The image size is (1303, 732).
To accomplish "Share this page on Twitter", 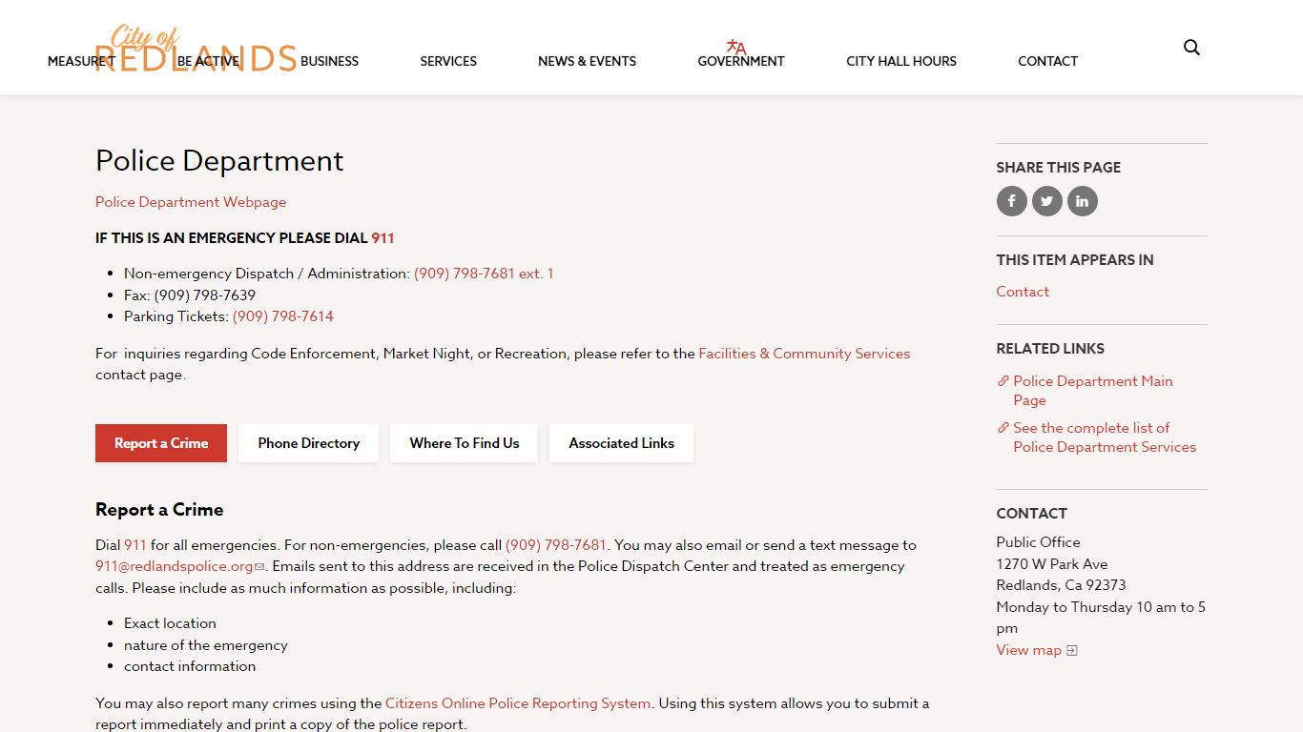I will coord(1047,201).
